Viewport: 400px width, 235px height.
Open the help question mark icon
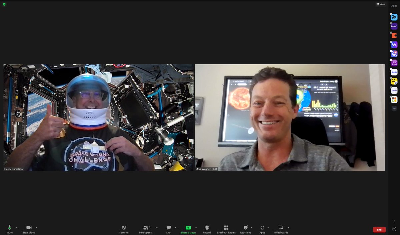[394, 229]
